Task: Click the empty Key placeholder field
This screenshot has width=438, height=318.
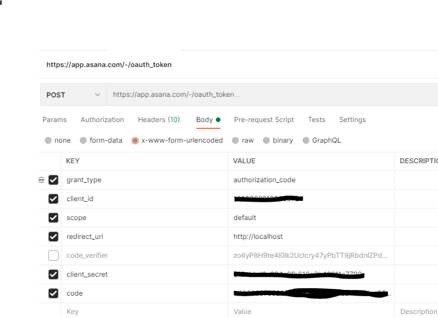Action: [x=145, y=311]
